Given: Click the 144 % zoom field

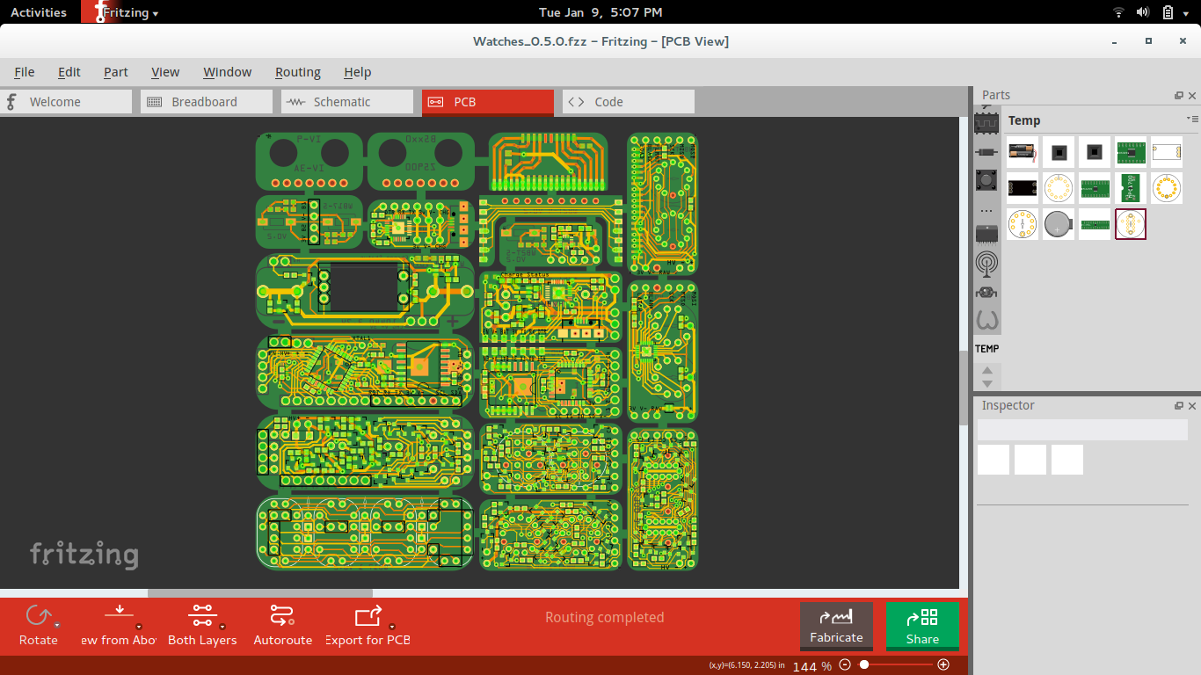Looking at the screenshot, I should [x=812, y=666].
